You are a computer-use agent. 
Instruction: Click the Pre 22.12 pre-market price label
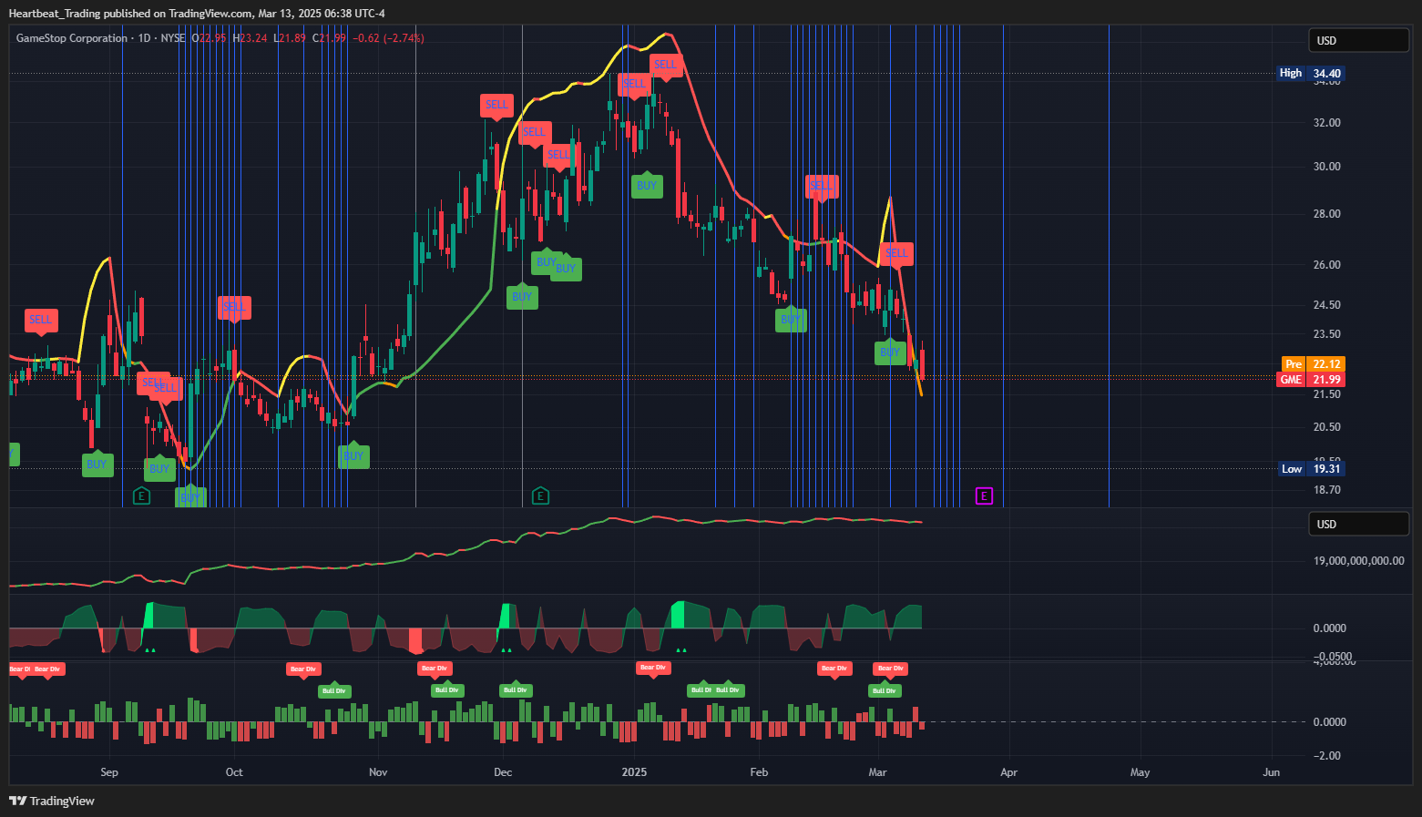(x=1313, y=363)
